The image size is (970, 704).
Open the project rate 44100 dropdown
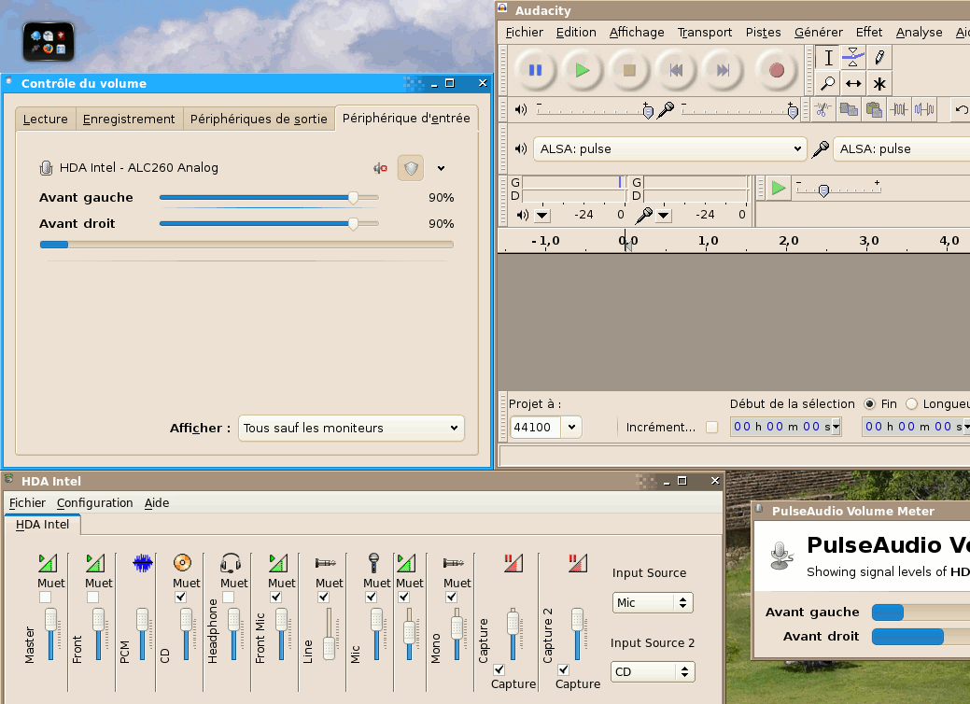point(571,427)
